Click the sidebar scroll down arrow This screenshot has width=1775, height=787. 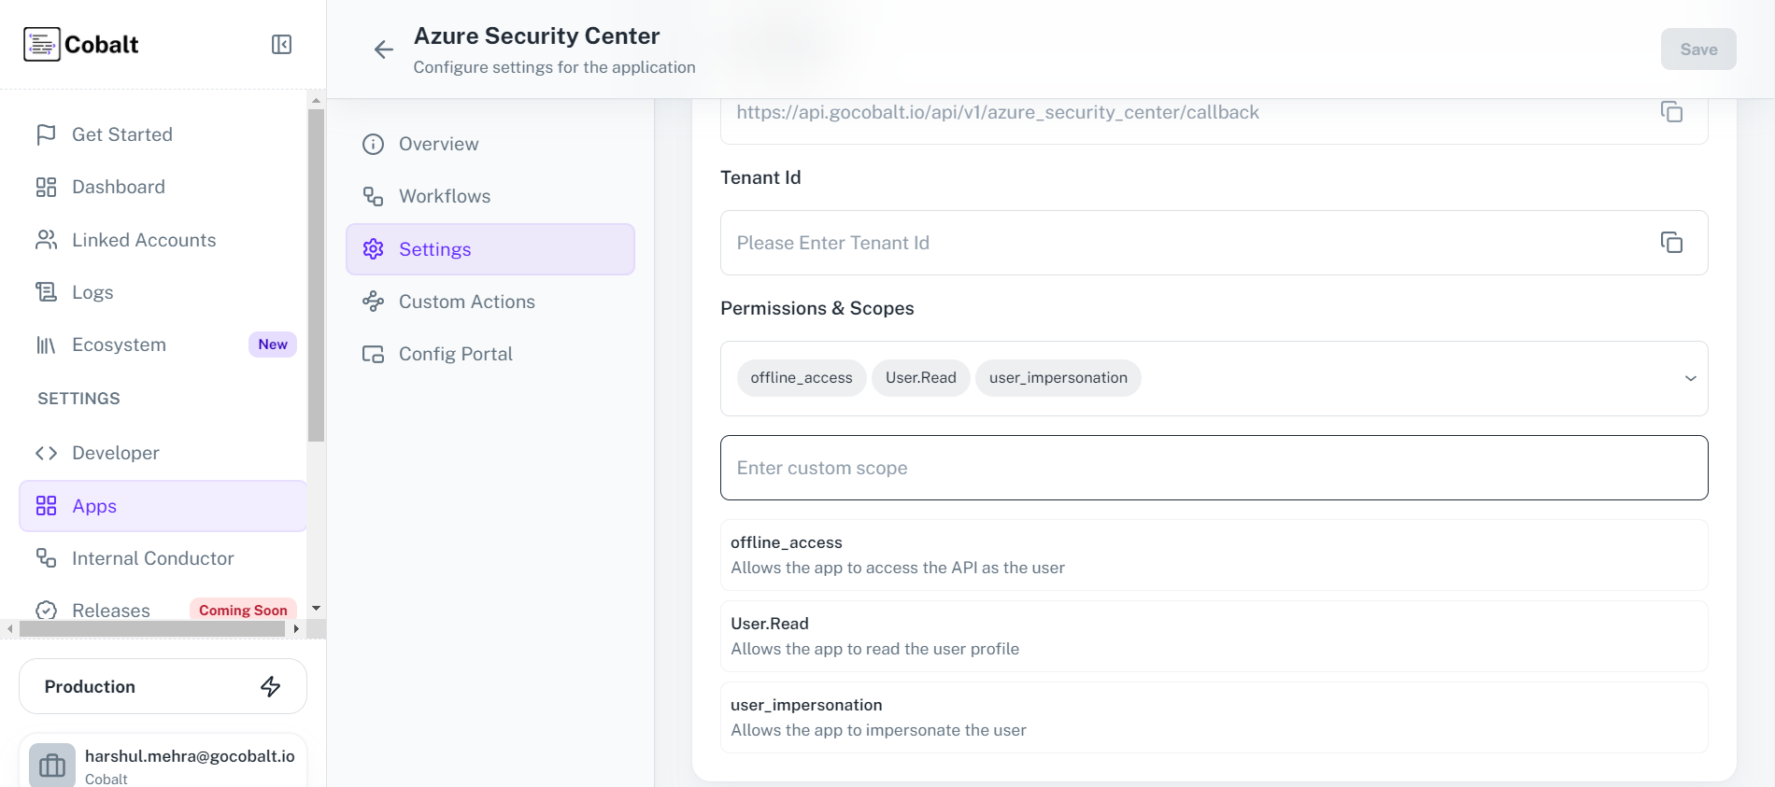point(316,608)
